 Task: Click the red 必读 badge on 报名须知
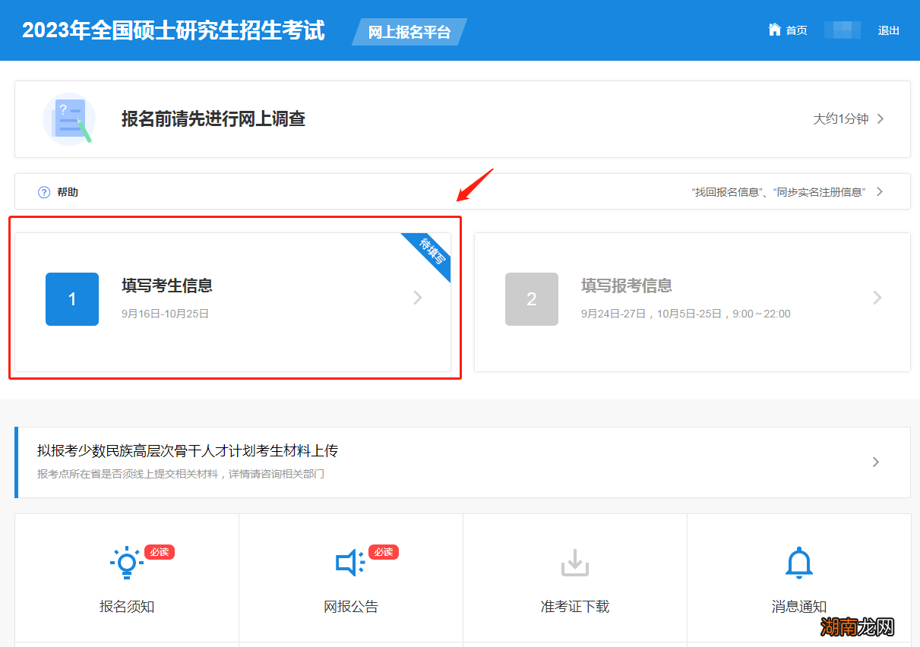pos(160,552)
